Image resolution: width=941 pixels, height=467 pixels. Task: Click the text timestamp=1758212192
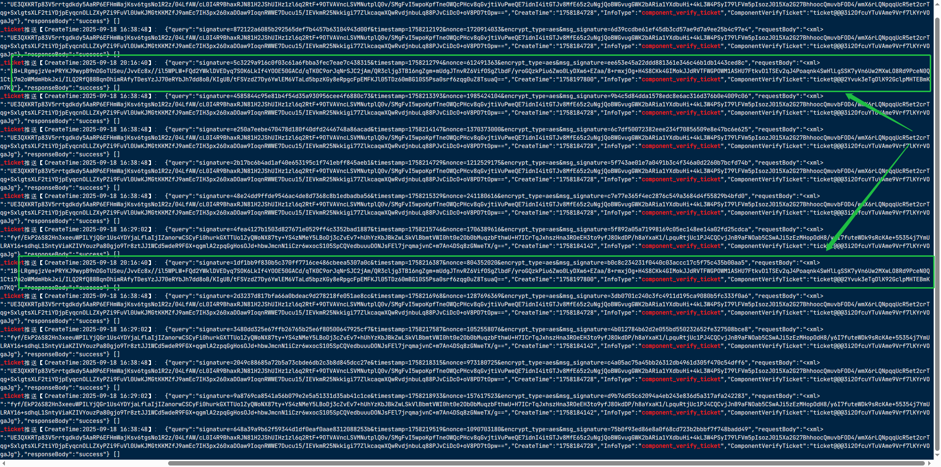(408, 29)
